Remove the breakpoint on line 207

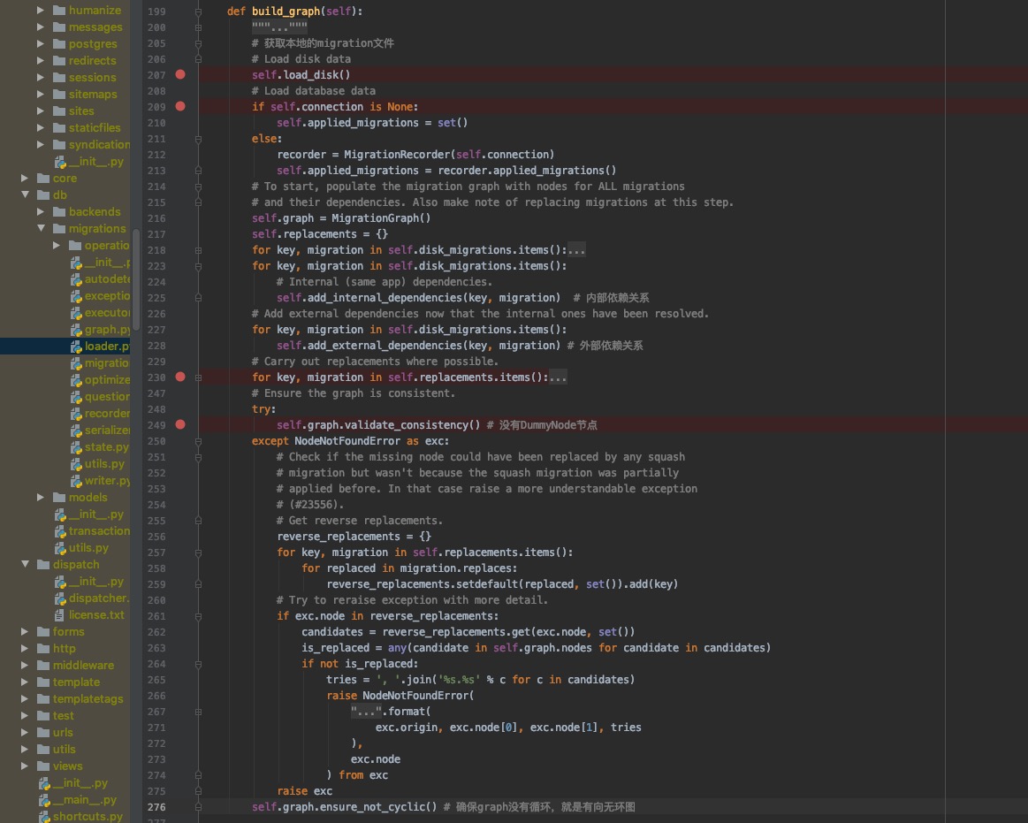[180, 75]
